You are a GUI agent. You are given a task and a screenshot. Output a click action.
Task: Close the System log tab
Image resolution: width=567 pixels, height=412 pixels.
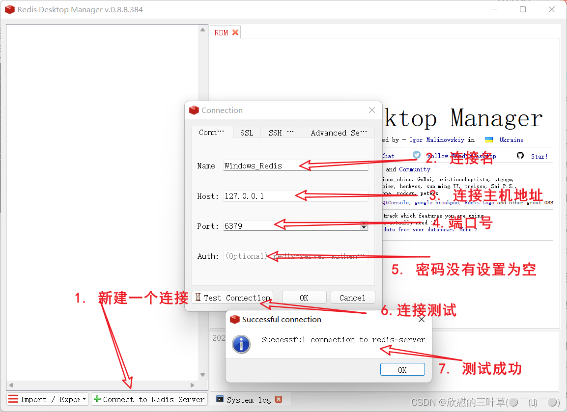click(279, 399)
